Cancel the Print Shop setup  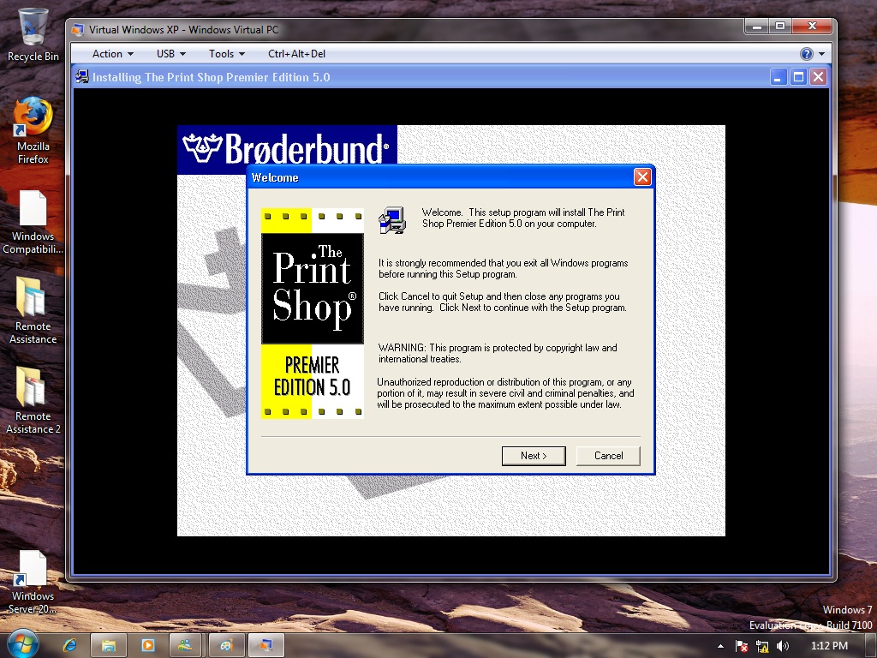[609, 456]
